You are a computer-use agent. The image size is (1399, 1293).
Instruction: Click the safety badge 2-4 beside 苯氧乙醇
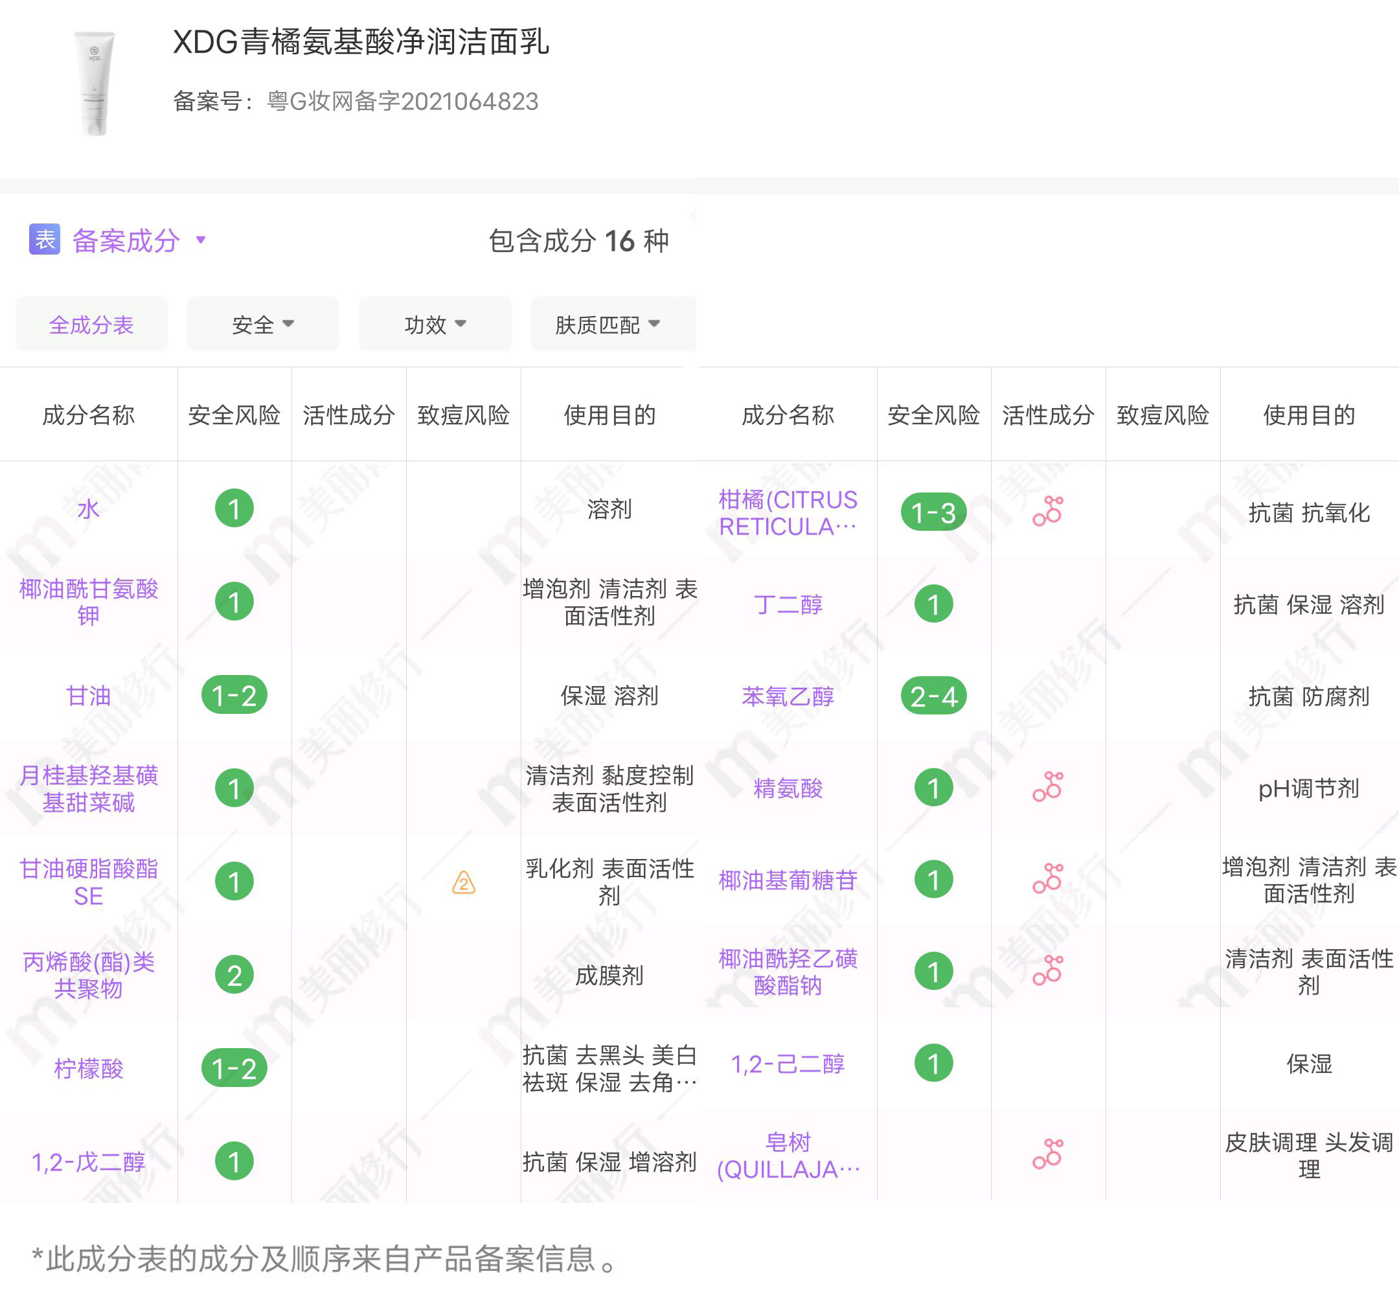(x=933, y=696)
